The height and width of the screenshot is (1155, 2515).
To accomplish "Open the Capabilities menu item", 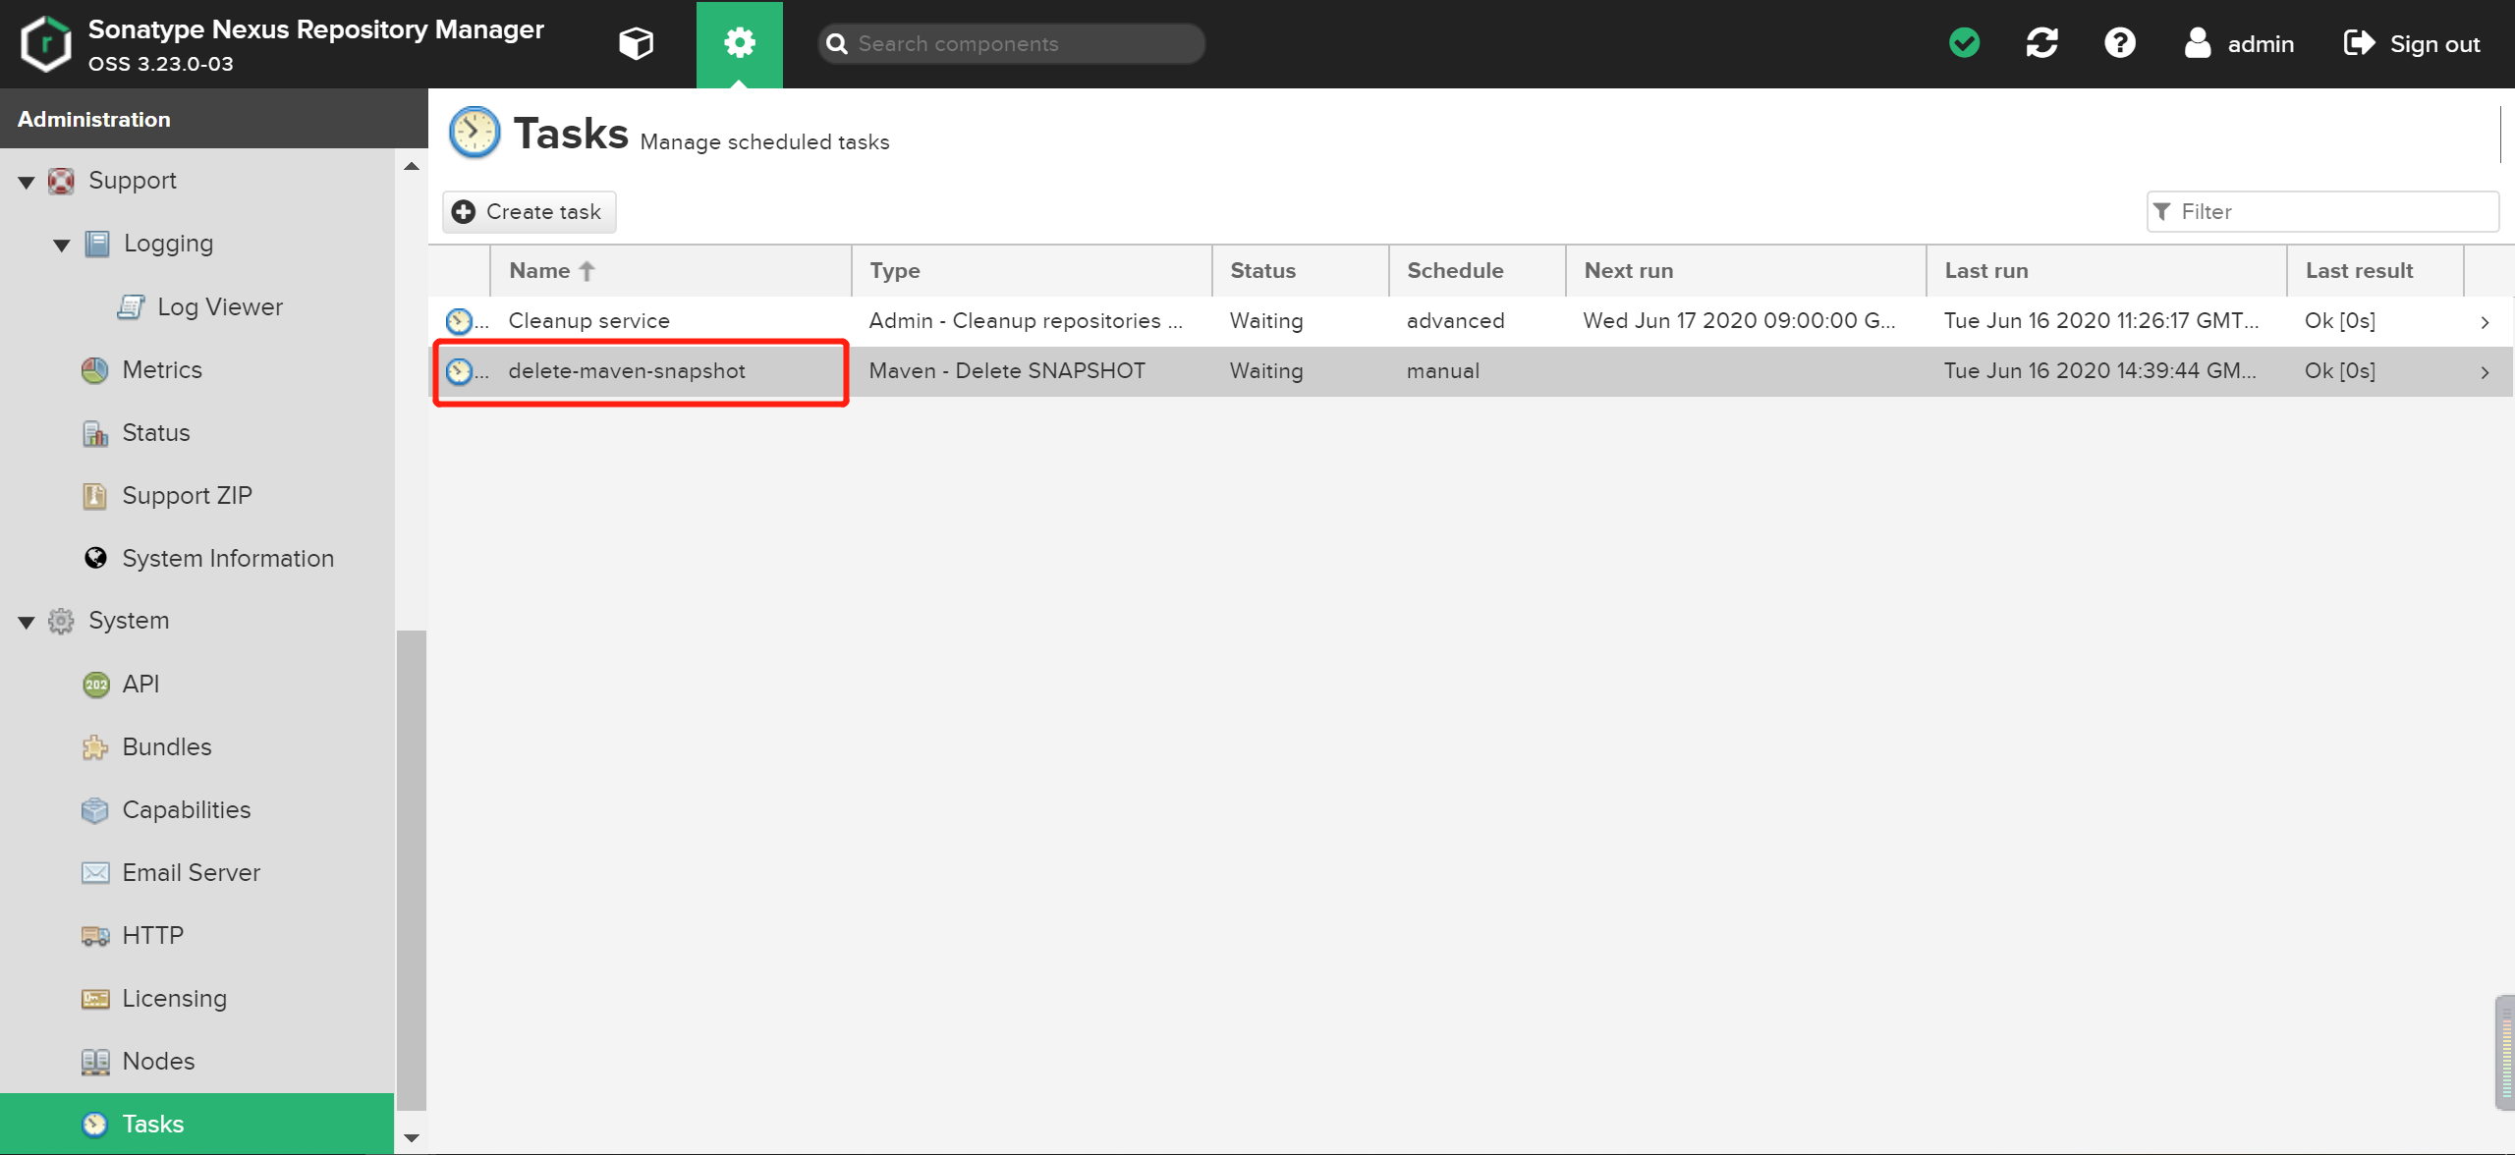I will 186,809.
